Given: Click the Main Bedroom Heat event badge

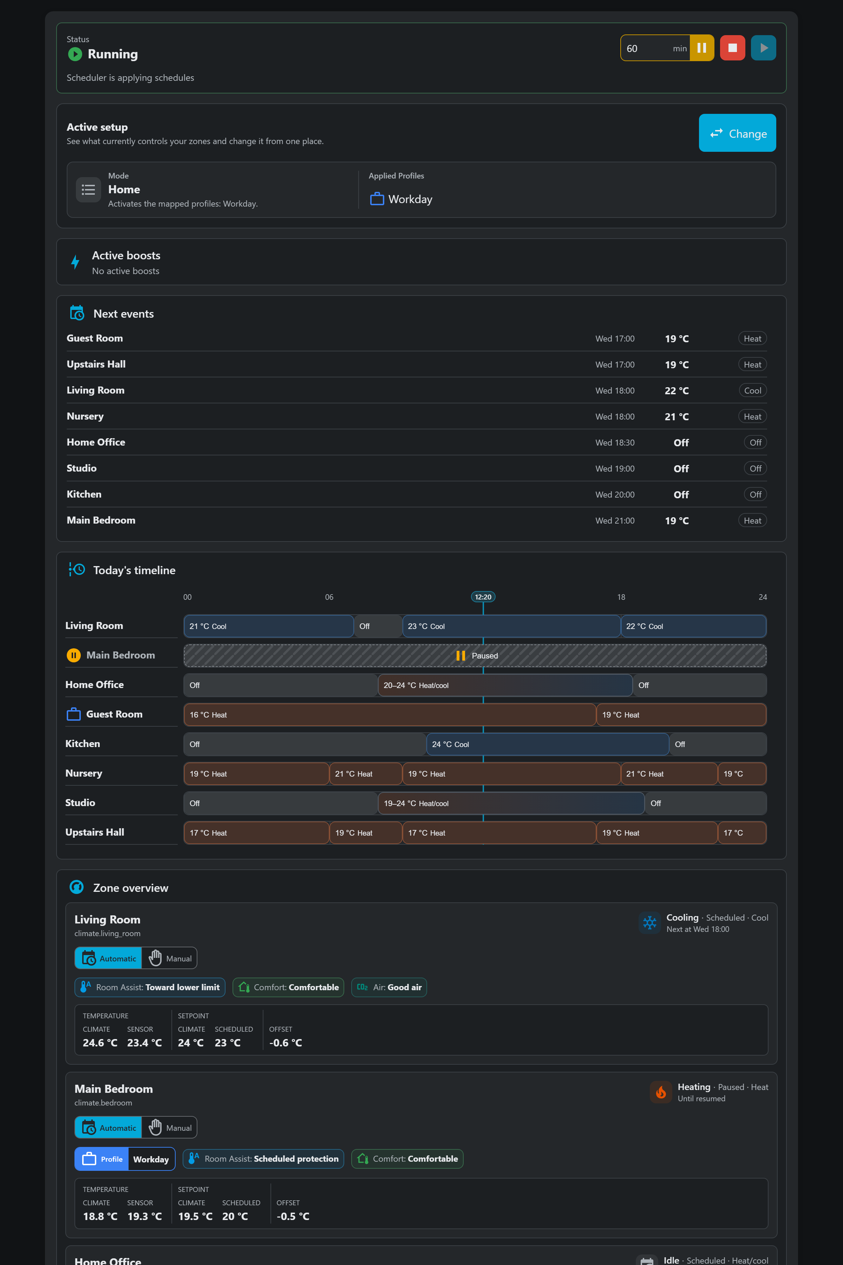Looking at the screenshot, I should point(753,521).
